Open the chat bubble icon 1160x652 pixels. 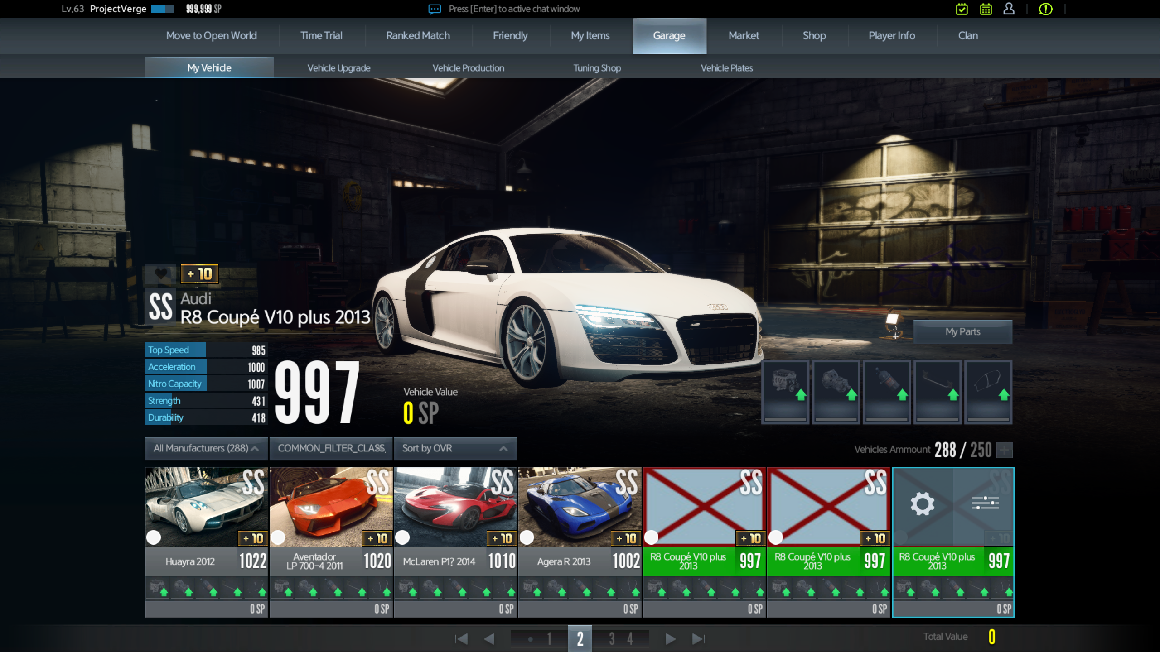(x=435, y=9)
